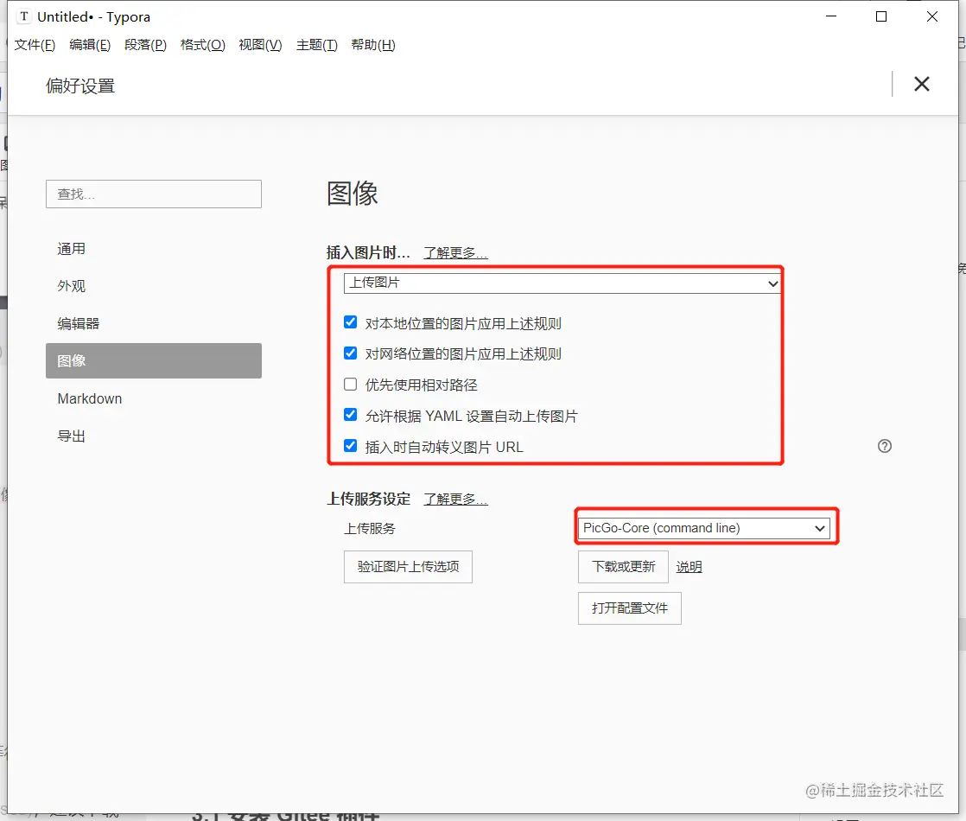This screenshot has width=966, height=821.
Task: Open the 说明 link
Action: 689,566
